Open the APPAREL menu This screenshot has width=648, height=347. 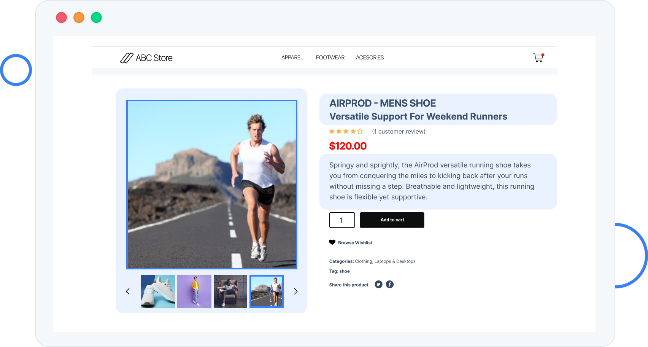292,57
